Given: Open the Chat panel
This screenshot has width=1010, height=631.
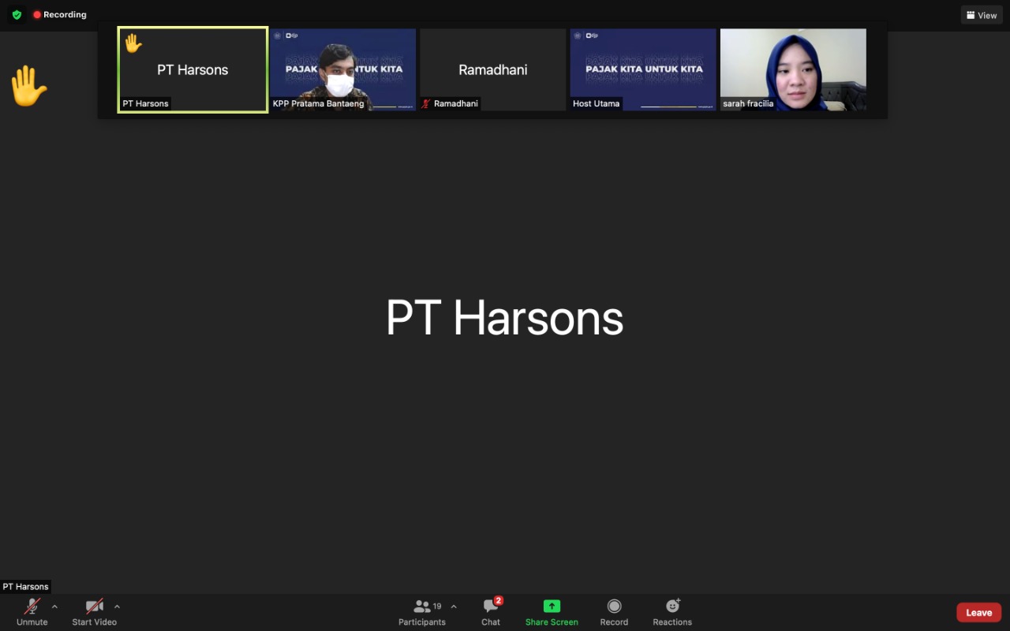Looking at the screenshot, I should click(x=491, y=612).
